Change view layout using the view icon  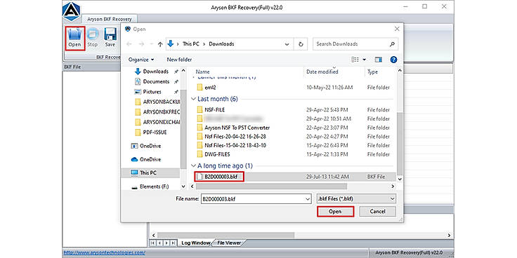pyautogui.click(x=355, y=60)
